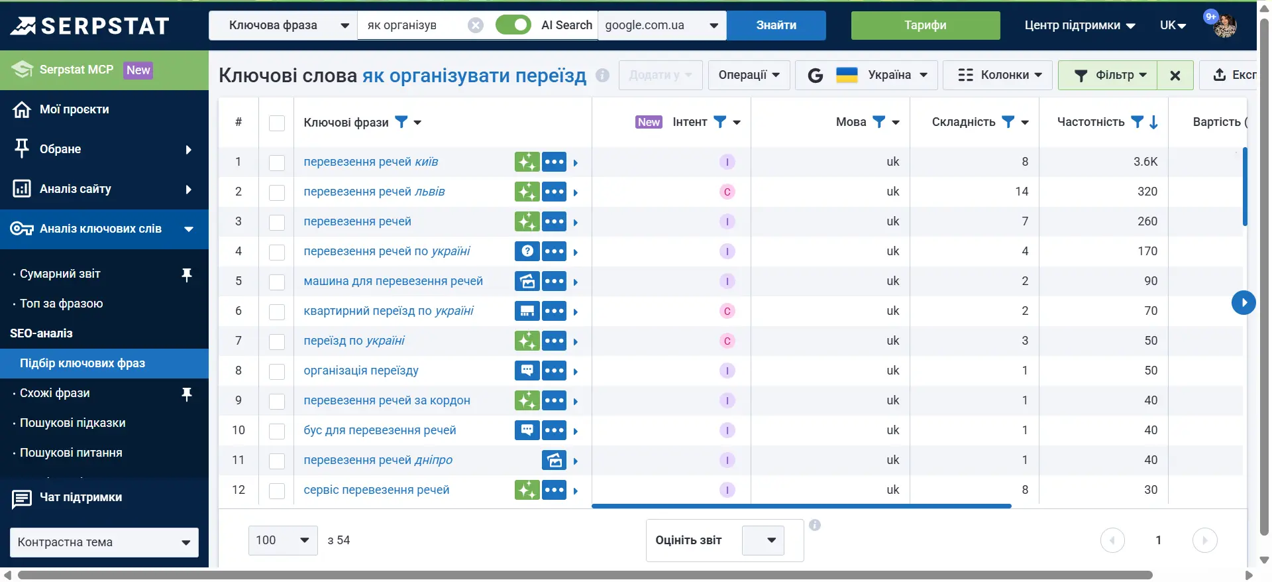This screenshot has height=582, width=1272.
Task: Open Схожі фрази in the sidebar
Action: tap(55, 393)
